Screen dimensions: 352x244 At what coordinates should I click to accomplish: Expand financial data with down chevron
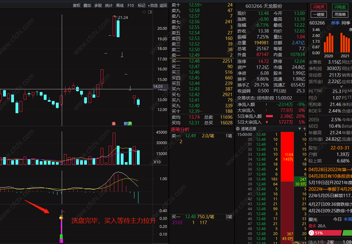342,86
